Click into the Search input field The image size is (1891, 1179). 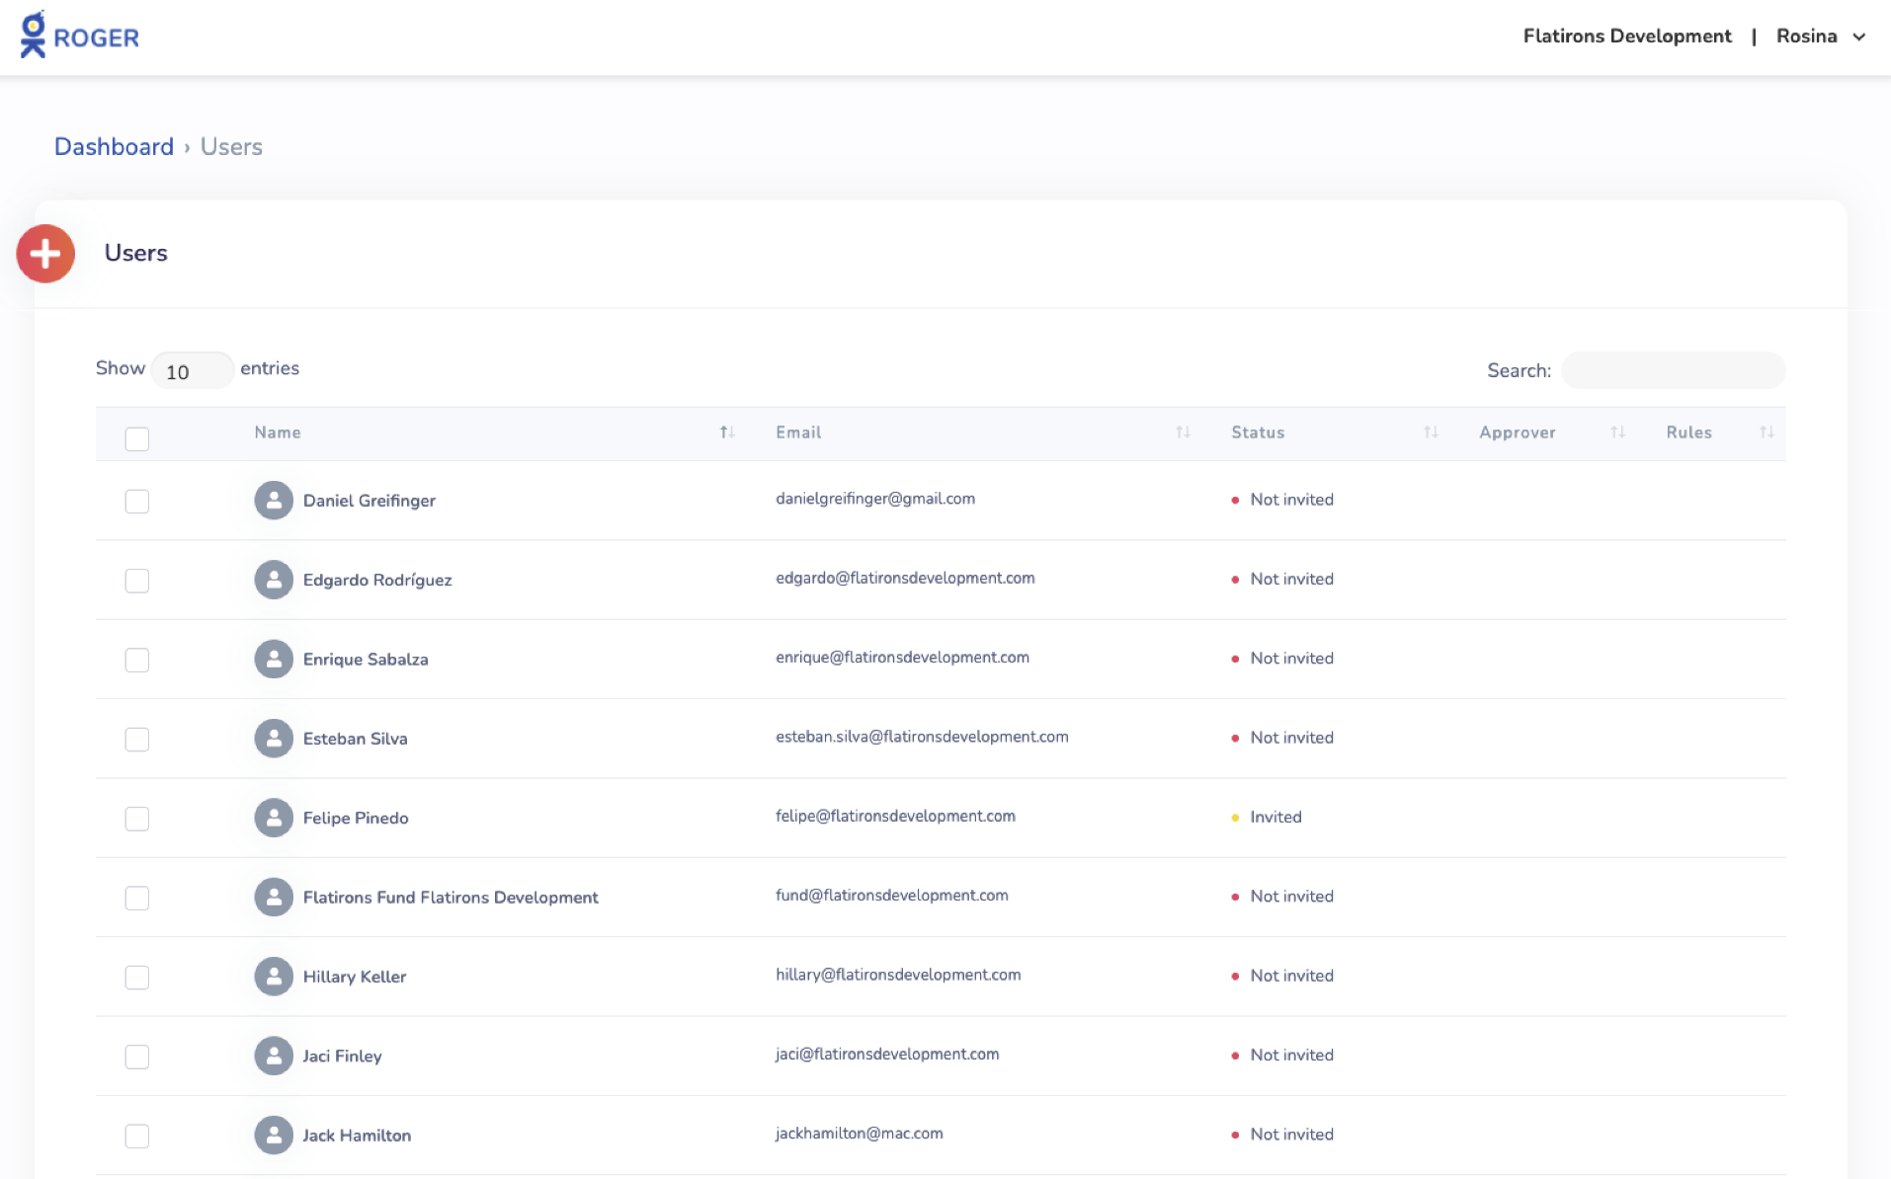coord(1673,370)
